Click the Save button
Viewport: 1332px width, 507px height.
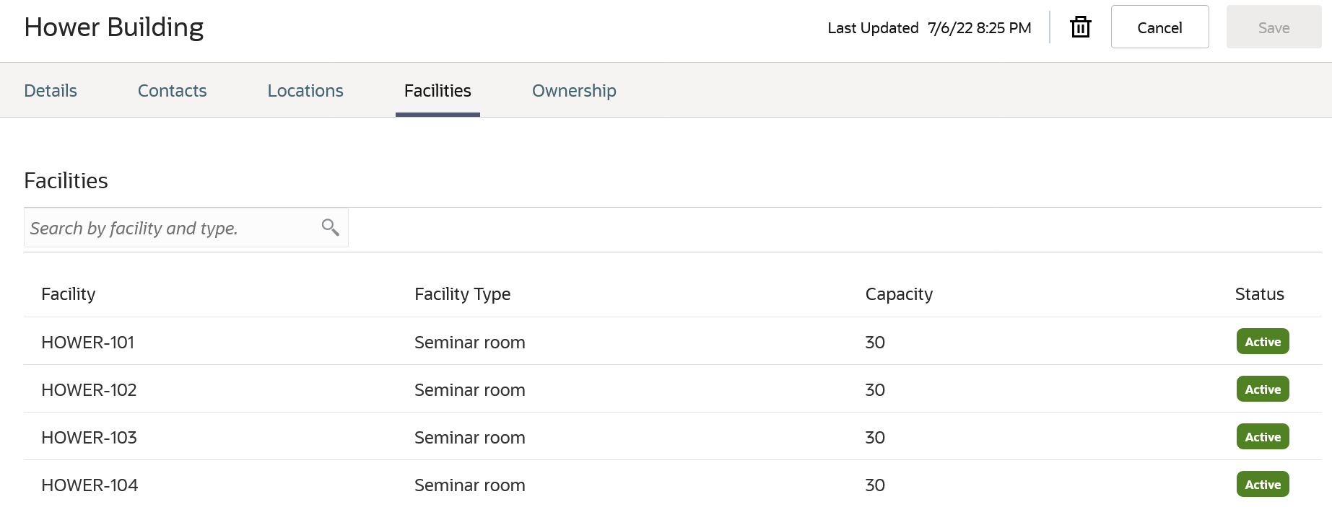pyautogui.click(x=1274, y=27)
